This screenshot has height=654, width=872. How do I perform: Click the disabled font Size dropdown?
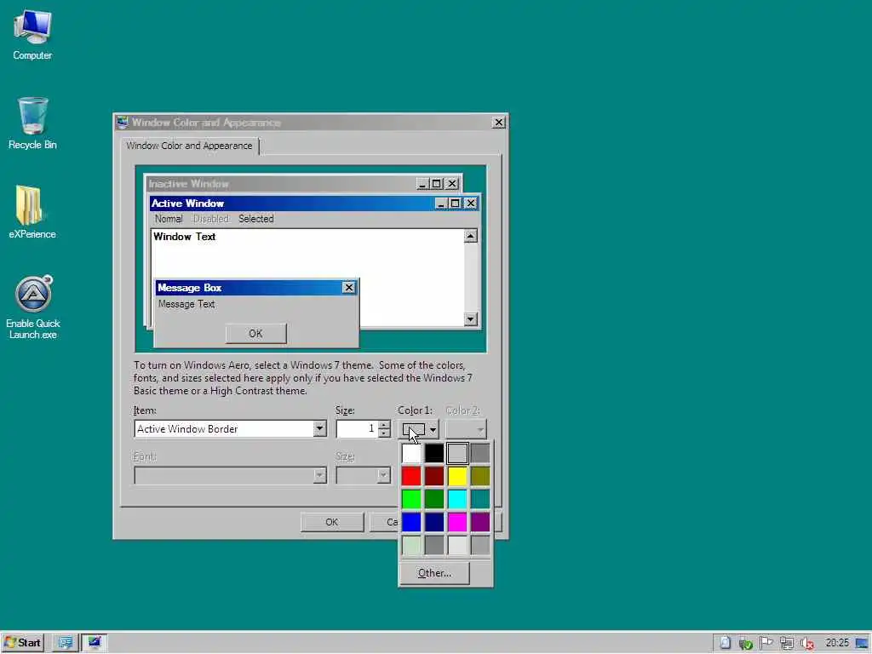click(x=363, y=475)
